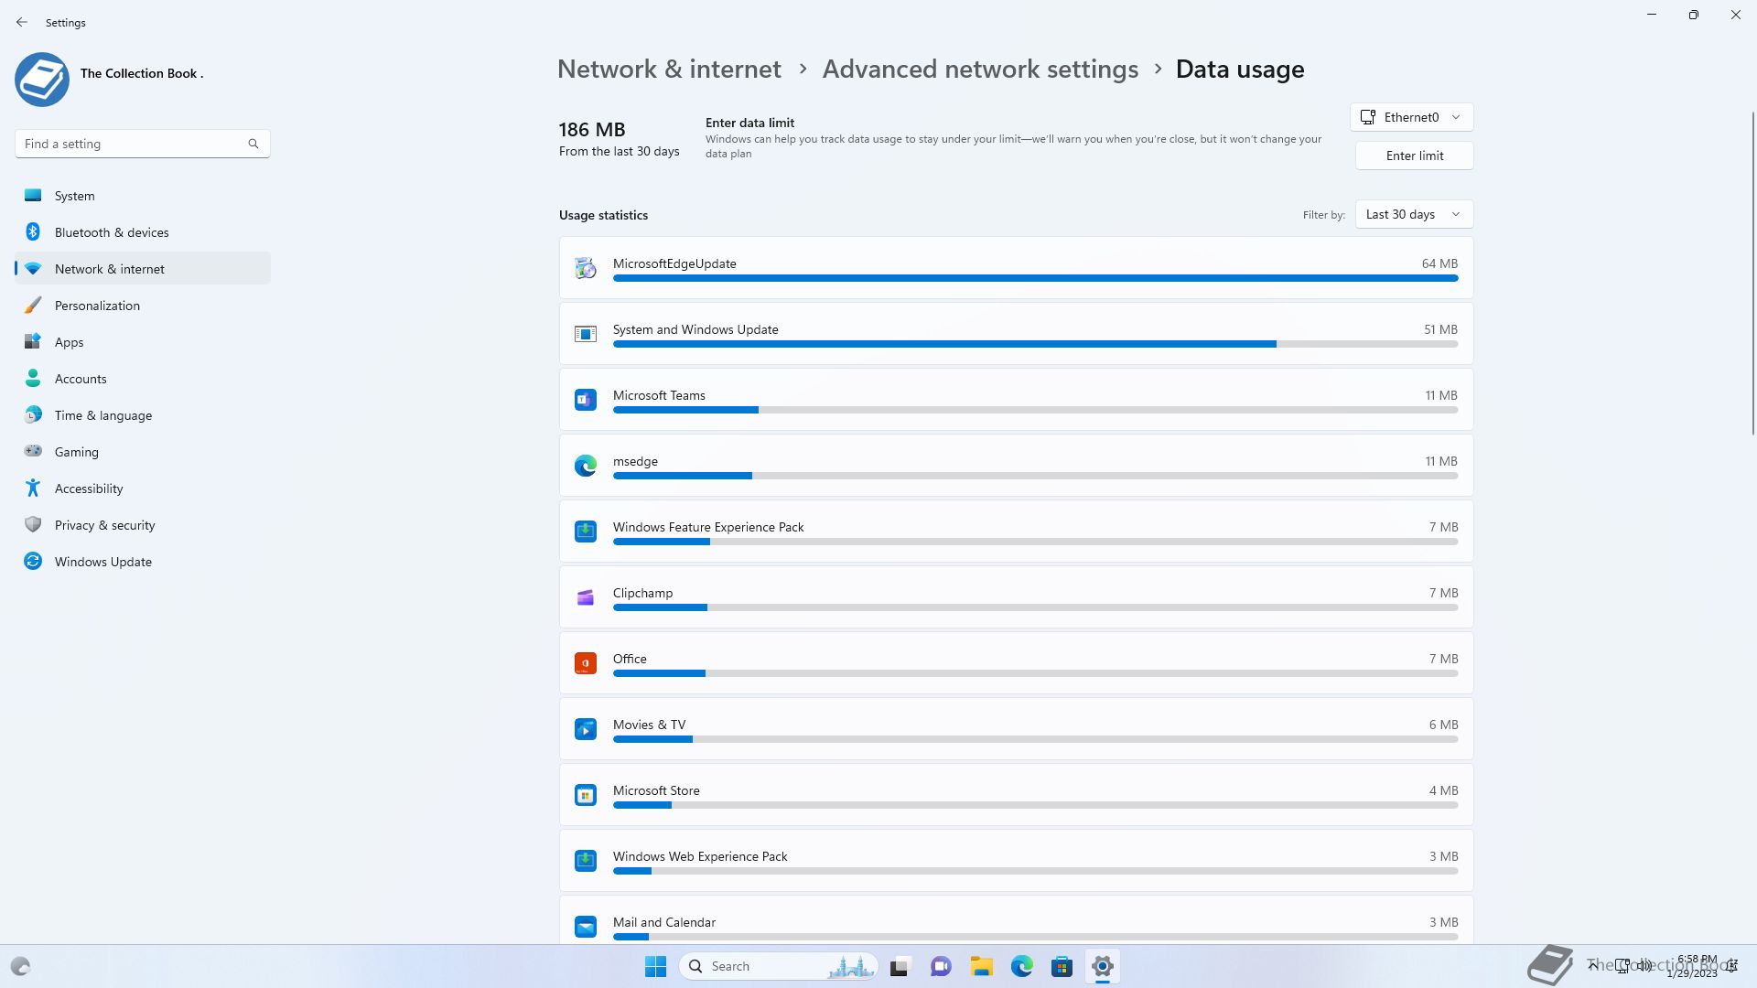Image resolution: width=1757 pixels, height=988 pixels.
Task: Select Personalization in the sidebar
Action: coord(143,306)
